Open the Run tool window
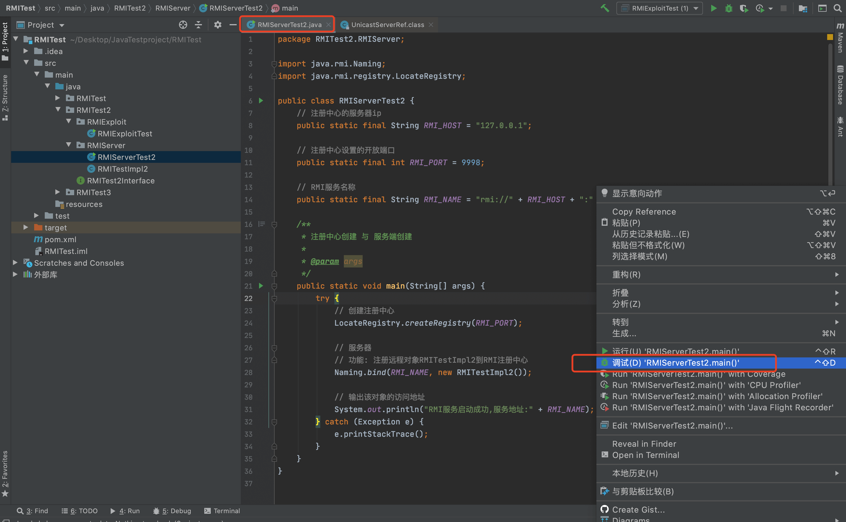 [125, 511]
